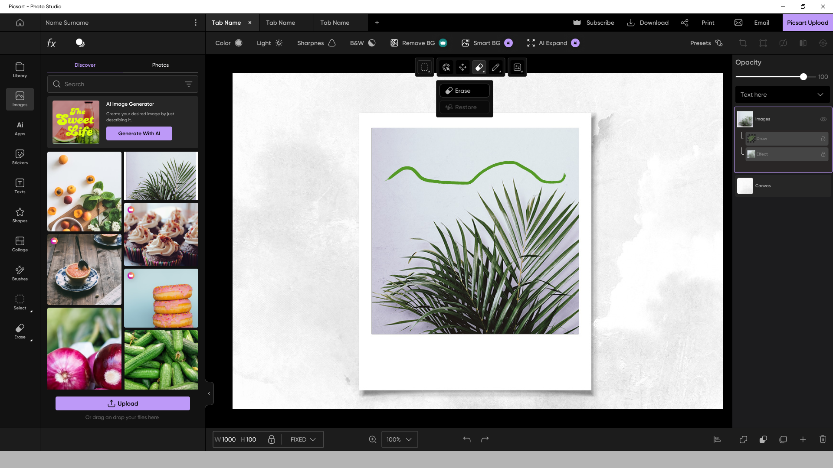
Task: Click the Generate With AI button
Action: click(x=139, y=133)
